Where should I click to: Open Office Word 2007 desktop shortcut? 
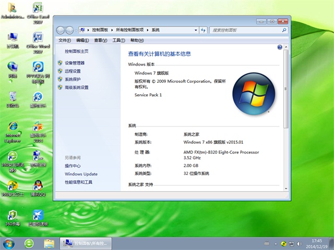click(38, 43)
